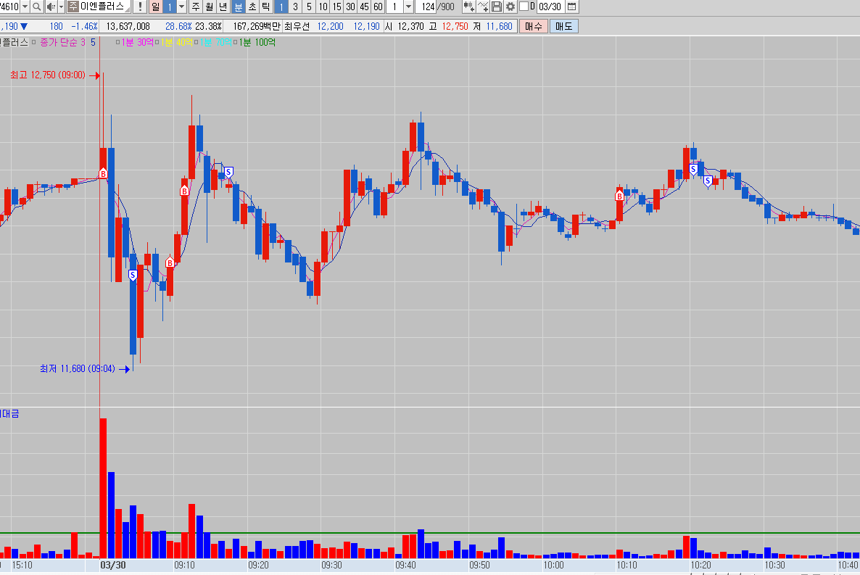Click the speaker sound alert icon
Screen dimensions: 860x575
[x=50, y=7]
